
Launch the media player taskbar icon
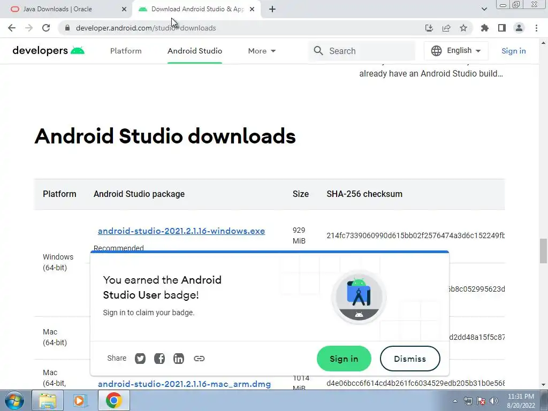[x=79, y=400]
